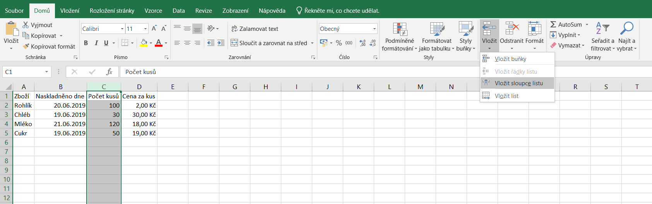
Task: Toggle bold formatting
Action: (x=86, y=43)
